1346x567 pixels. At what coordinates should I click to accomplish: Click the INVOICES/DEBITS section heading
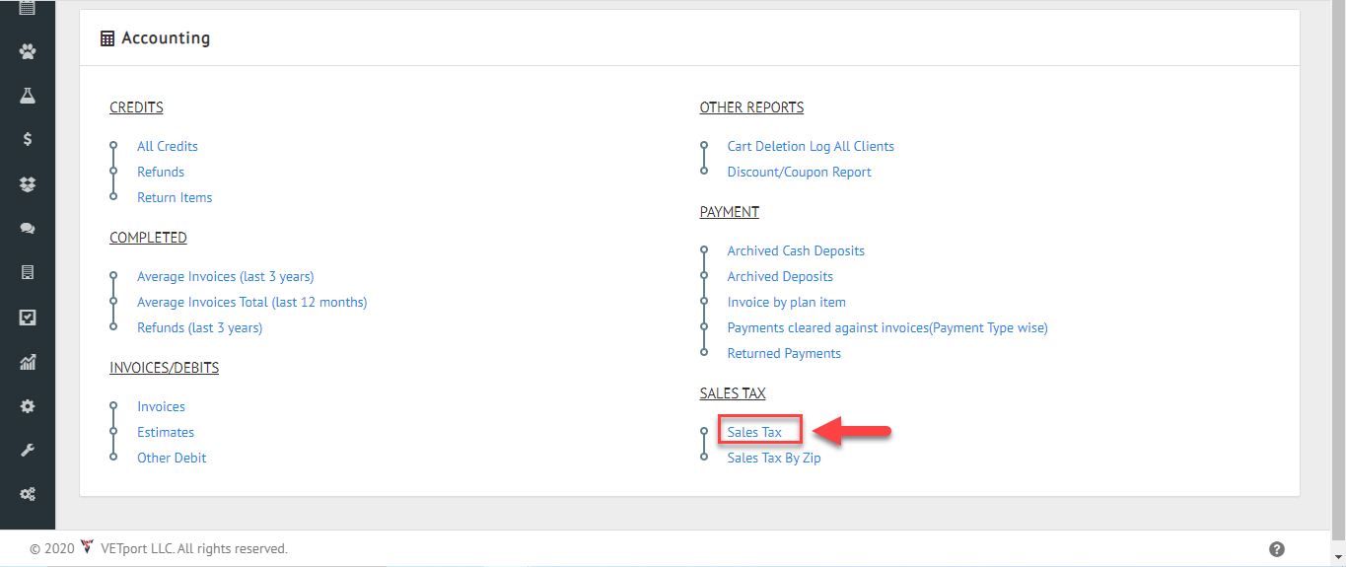click(165, 368)
